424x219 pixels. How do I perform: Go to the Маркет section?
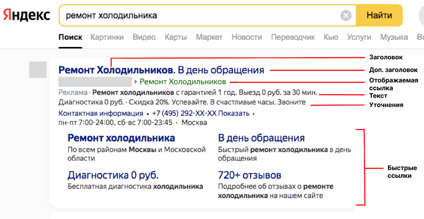209,37
